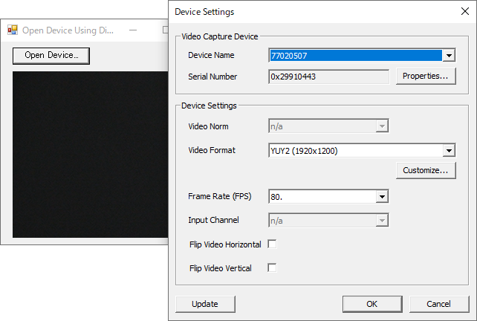The width and height of the screenshot is (477, 321).
Task: Minimize the Open Device window
Action: [133, 30]
